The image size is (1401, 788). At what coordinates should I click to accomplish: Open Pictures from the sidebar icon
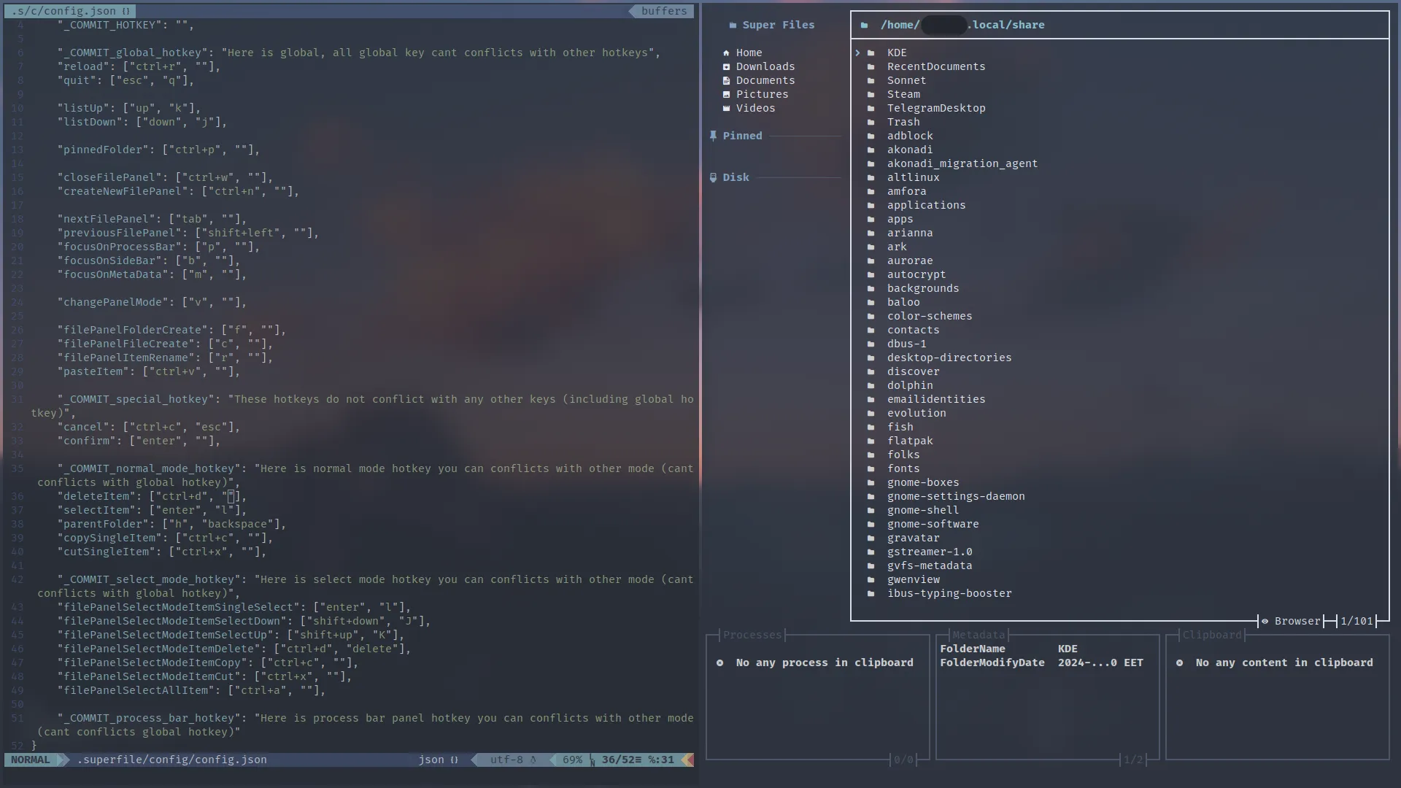click(x=727, y=94)
